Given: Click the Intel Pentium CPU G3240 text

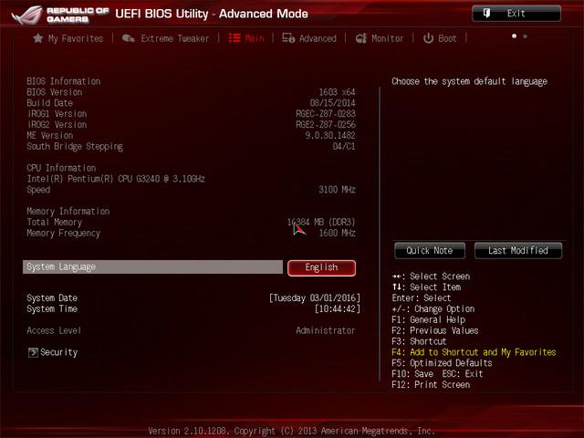Looking at the screenshot, I should (x=116, y=179).
